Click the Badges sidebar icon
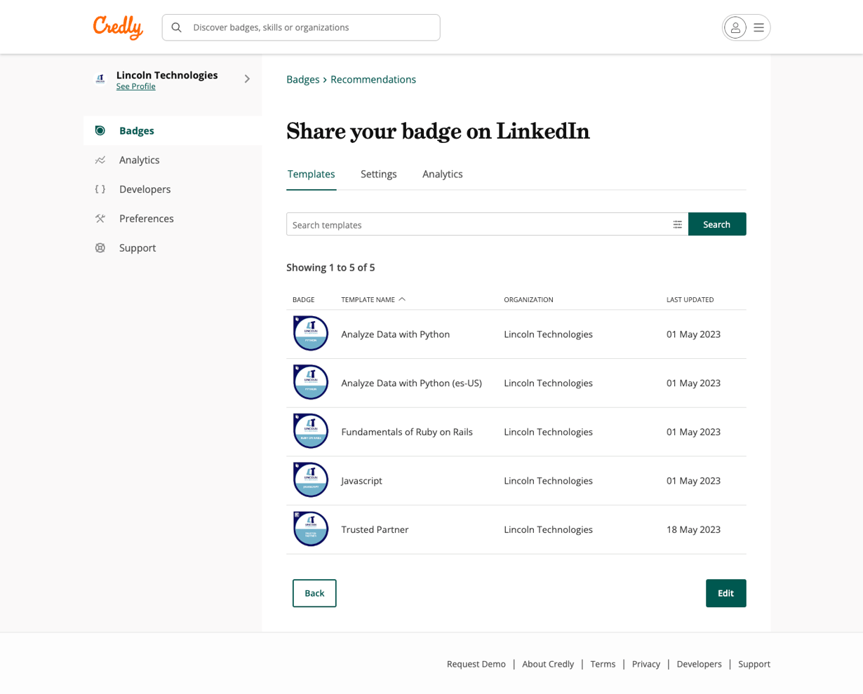The width and height of the screenshot is (863, 694). click(x=100, y=130)
